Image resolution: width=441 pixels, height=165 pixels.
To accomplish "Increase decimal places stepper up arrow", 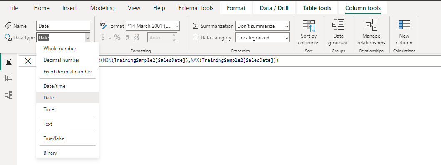I will [x=174, y=35].
